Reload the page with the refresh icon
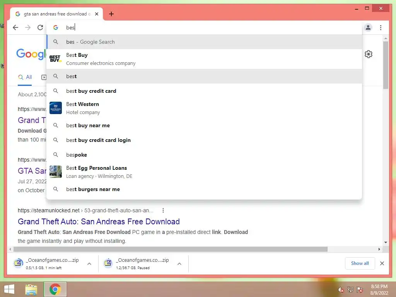This screenshot has height=297, width=396. point(40,27)
